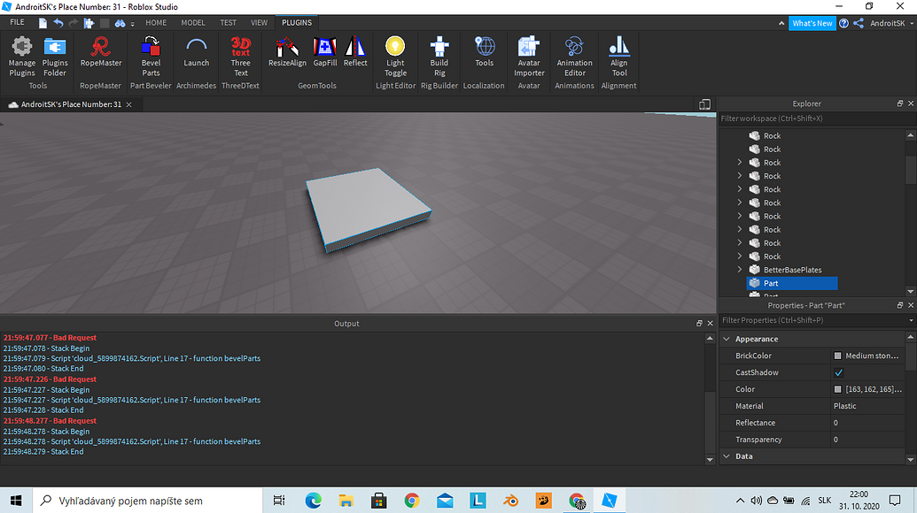Open the Three Text plugin

click(240, 57)
